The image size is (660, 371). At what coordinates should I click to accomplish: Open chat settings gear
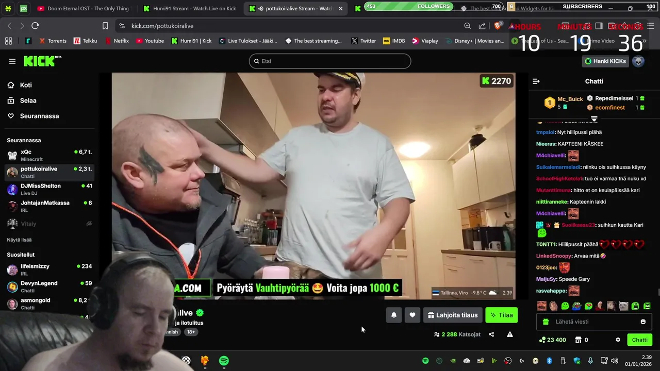pyautogui.click(x=618, y=340)
